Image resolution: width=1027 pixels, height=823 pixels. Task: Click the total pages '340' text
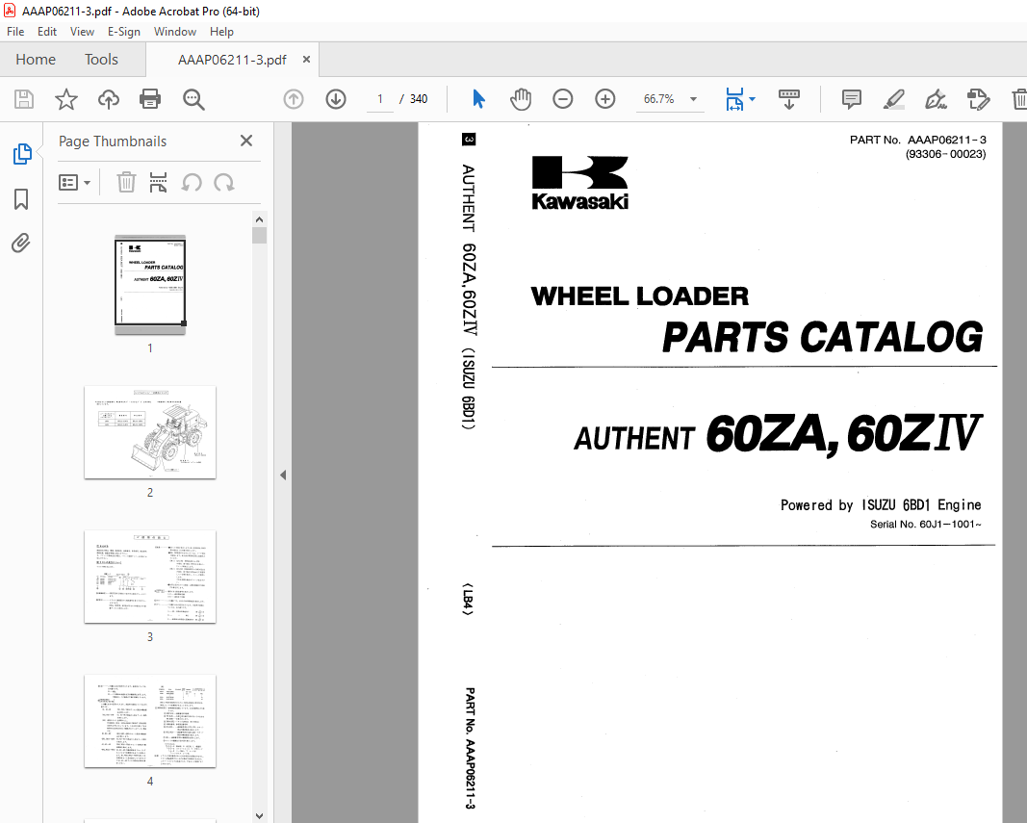(x=419, y=99)
